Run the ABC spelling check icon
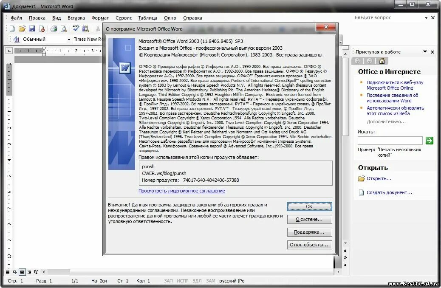 tap(76, 28)
